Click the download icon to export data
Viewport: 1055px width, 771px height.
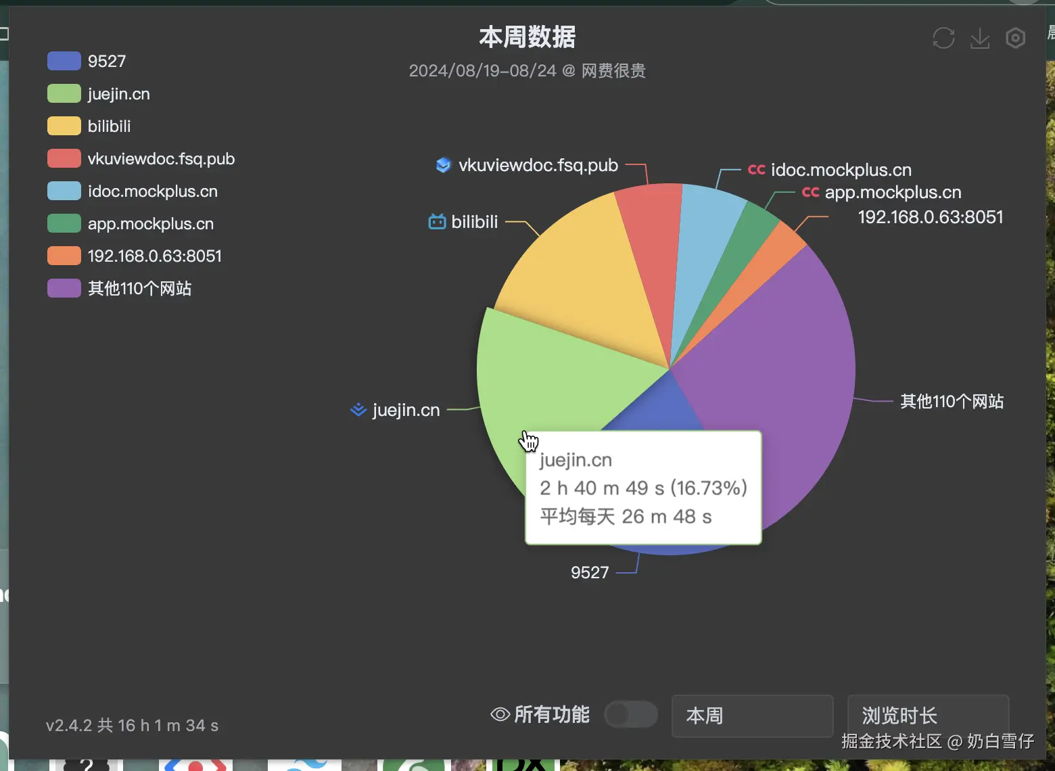click(x=979, y=39)
